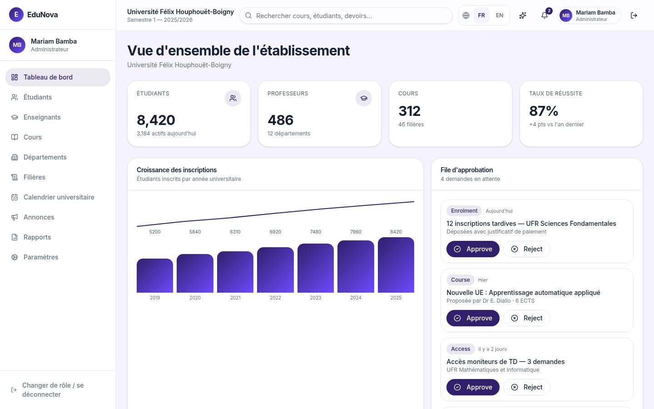This screenshot has height=409, width=654.
Task: Reject Accès moniteurs de TD request
Action: pyautogui.click(x=527, y=387)
